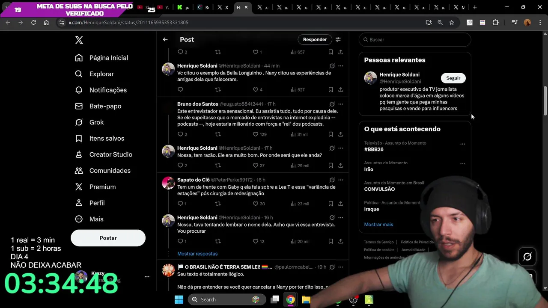The image size is (548, 308).
Task: Open Bruno dos Santos profile name
Action: tap(198, 104)
